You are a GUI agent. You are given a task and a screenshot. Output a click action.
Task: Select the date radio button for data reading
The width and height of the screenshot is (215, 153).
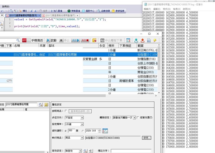[x=83, y=131]
